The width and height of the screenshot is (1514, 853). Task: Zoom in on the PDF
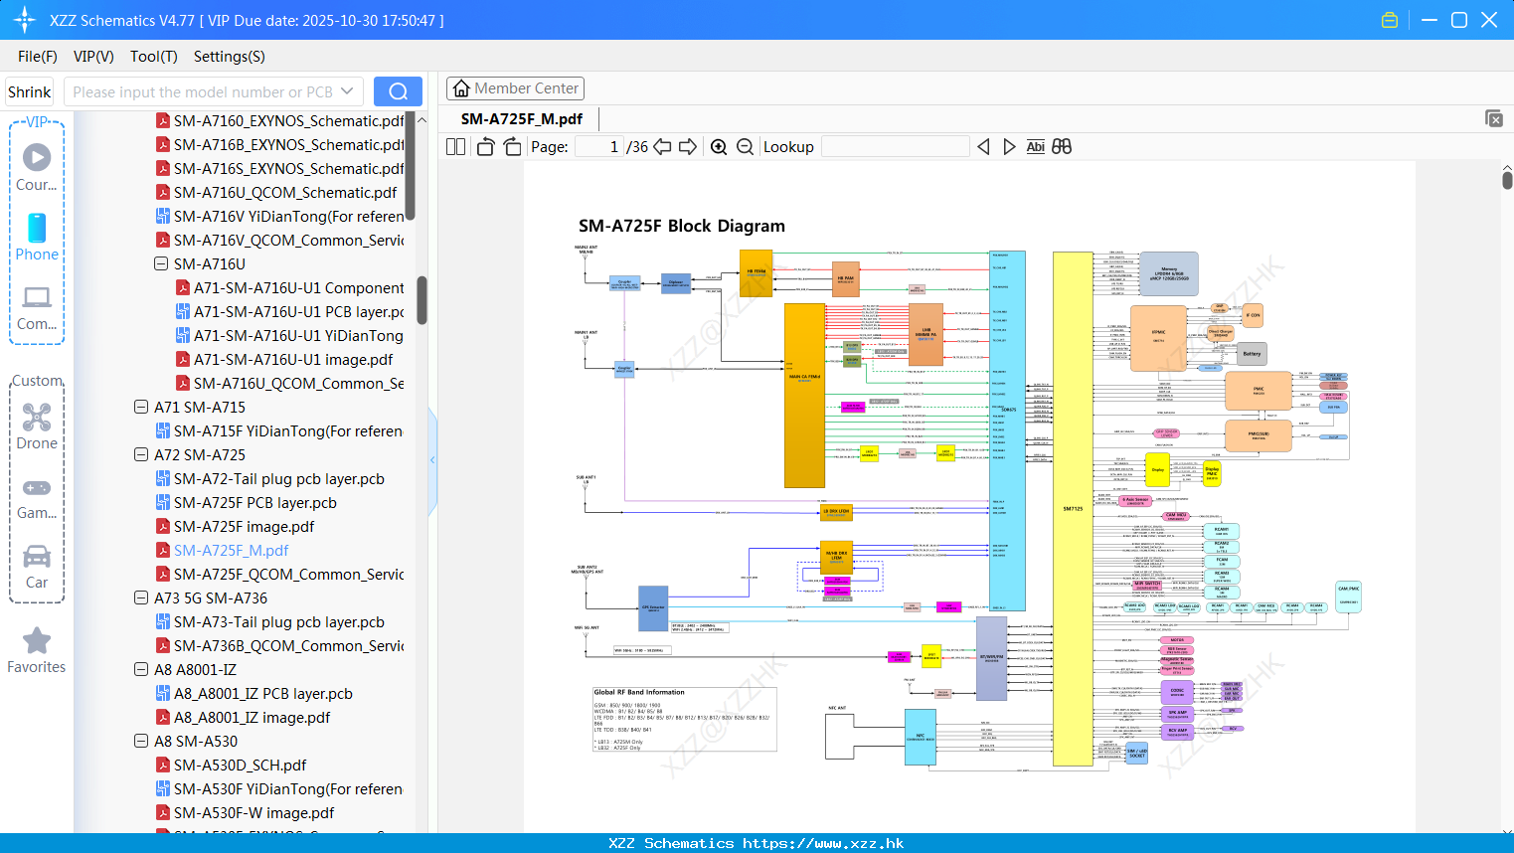tap(719, 146)
